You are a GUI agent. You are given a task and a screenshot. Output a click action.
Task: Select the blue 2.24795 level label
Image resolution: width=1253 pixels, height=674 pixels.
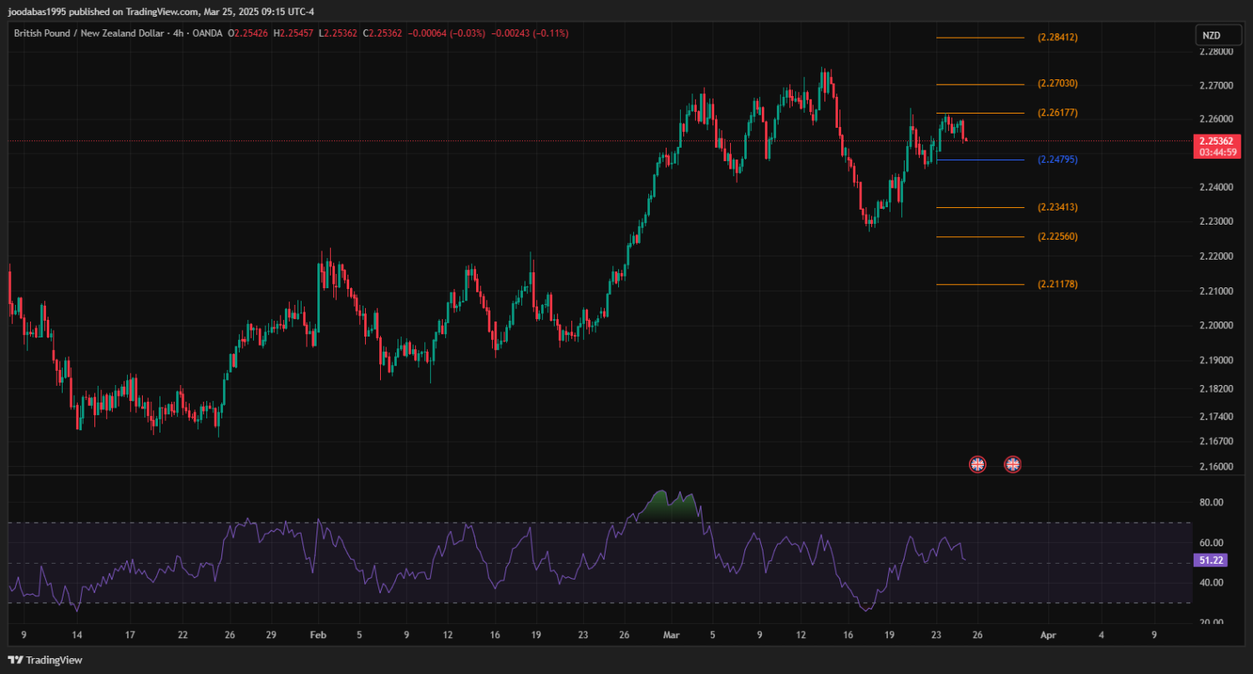pos(1058,160)
